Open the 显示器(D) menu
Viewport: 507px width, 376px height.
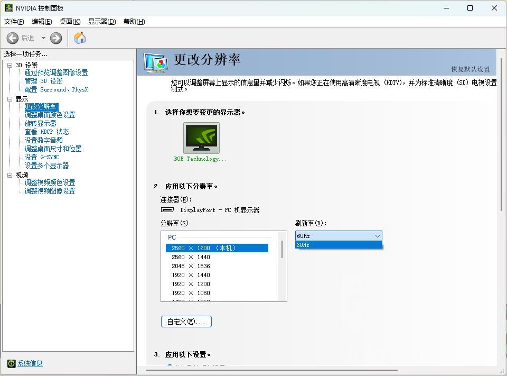pos(102,21)
